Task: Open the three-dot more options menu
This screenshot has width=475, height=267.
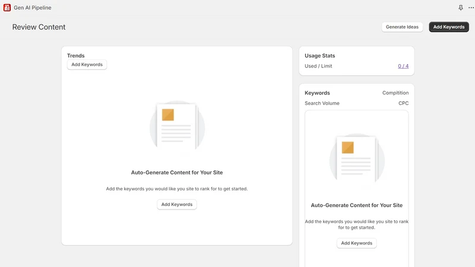Action: tap(471, 8)
